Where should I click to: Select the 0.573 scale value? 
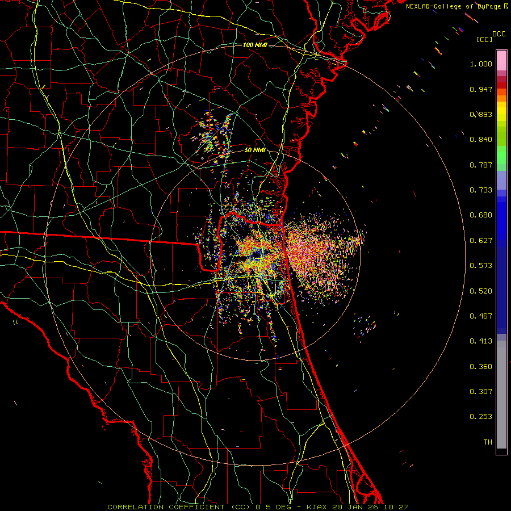coord(481,266)
